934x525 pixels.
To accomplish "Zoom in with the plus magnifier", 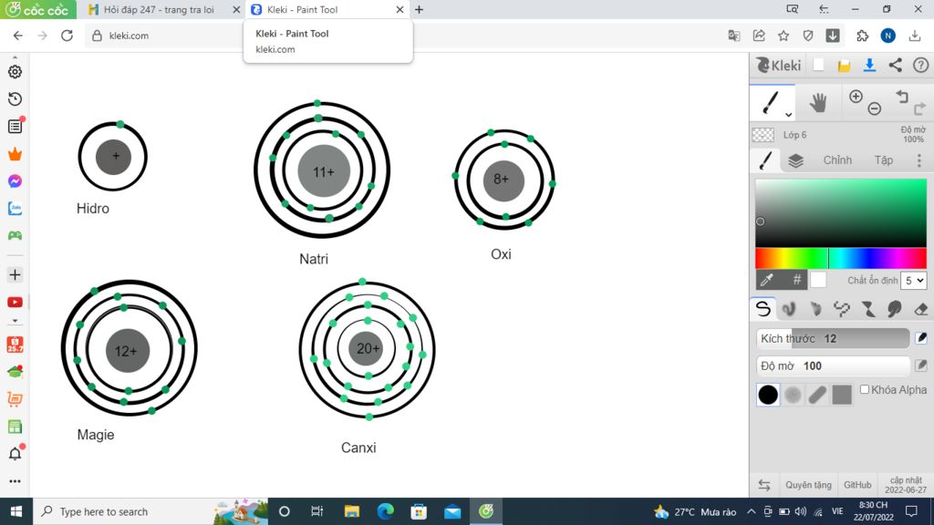I will 856,97.
